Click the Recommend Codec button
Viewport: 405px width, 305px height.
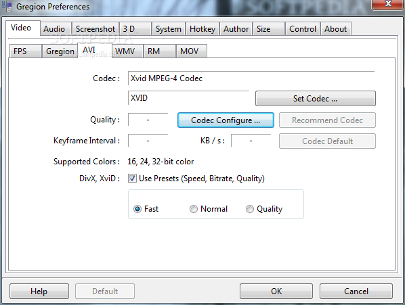pyautogui.click(x=327, y=120)
